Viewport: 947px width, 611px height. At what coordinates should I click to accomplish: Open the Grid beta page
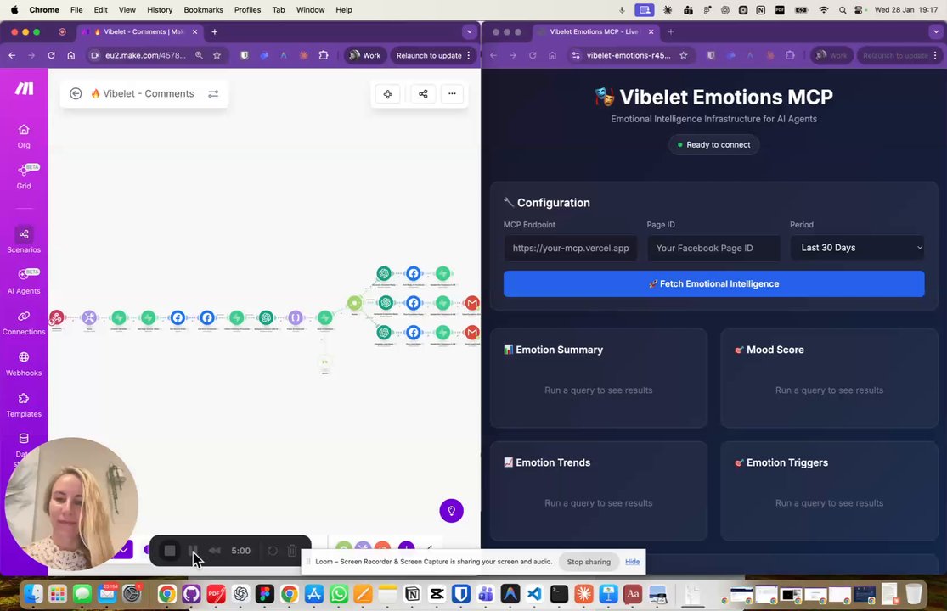tap(24, 177)
